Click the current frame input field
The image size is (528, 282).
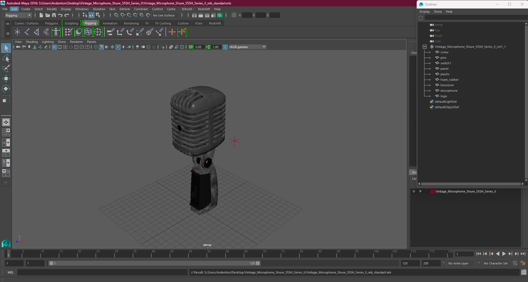point(464,254)
